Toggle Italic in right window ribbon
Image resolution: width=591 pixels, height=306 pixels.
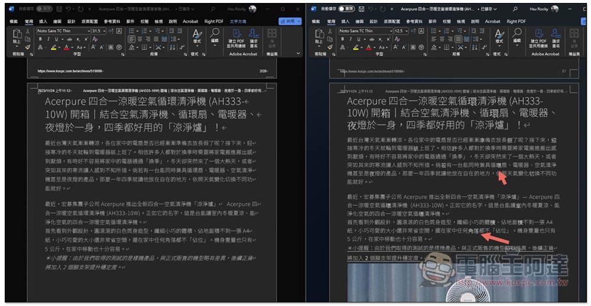pyautogui.click(x=350, y=39)
